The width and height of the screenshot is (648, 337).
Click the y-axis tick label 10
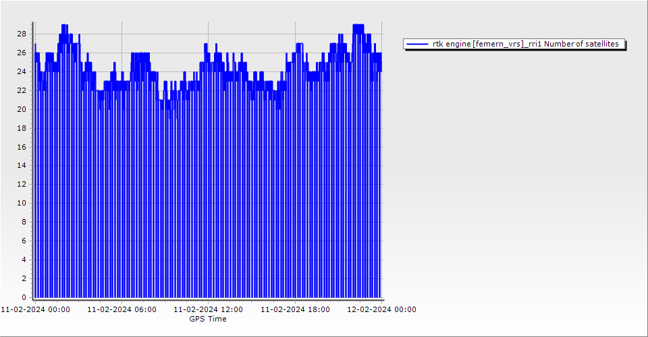tap(22, 203)
